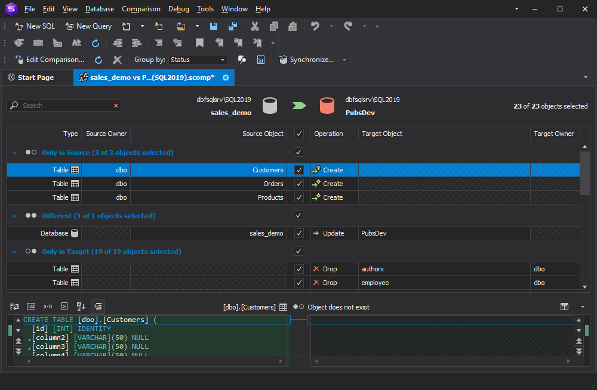The height and width of the screenshot is (390, 597).
Task: Toggle the header select-all checkbox
Action: coord(299,134)
